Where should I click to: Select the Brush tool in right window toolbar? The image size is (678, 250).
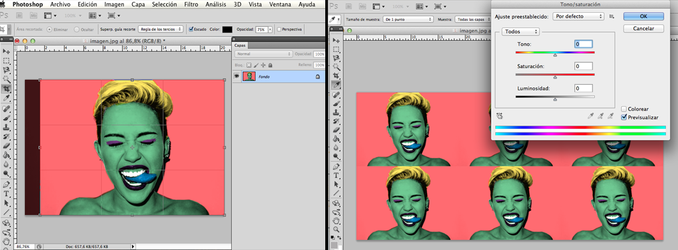(x=336, y=104)
